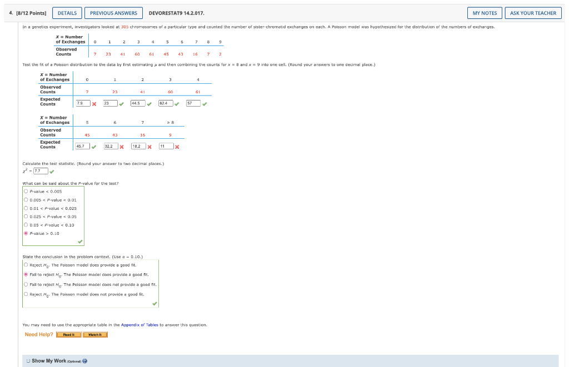Open the Watch It video tutorial
Screen dimensions: 569x367
click(x=94, y=334)
